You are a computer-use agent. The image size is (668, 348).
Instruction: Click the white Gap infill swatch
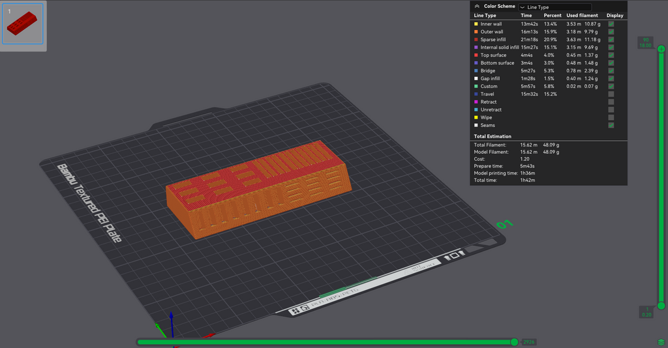(x=476, y=78)
